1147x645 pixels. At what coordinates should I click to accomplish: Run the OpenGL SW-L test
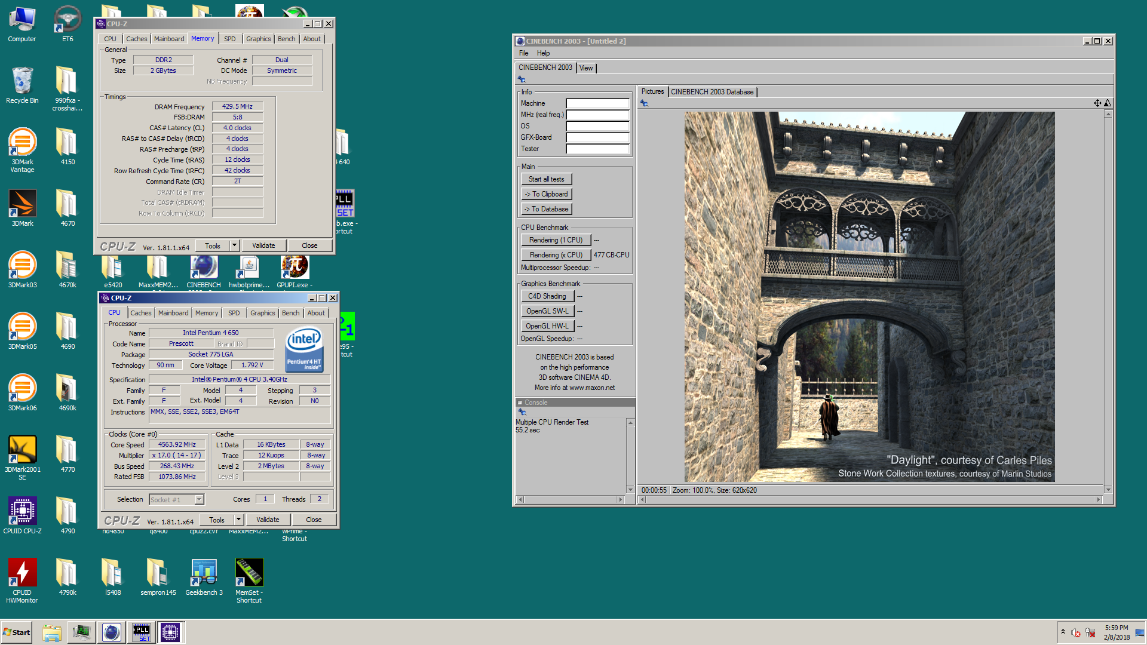[x=548, y=311]
